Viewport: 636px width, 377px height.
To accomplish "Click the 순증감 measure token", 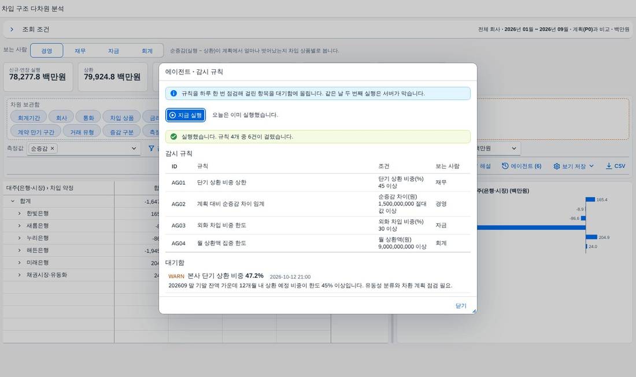I will point(43,148).
